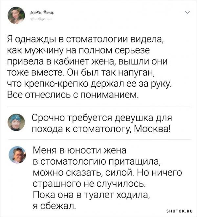Select the line "Я однажды в стоматологии видела,"
Viewport: 197px width, 217px height.
click(x=85, y=40)
